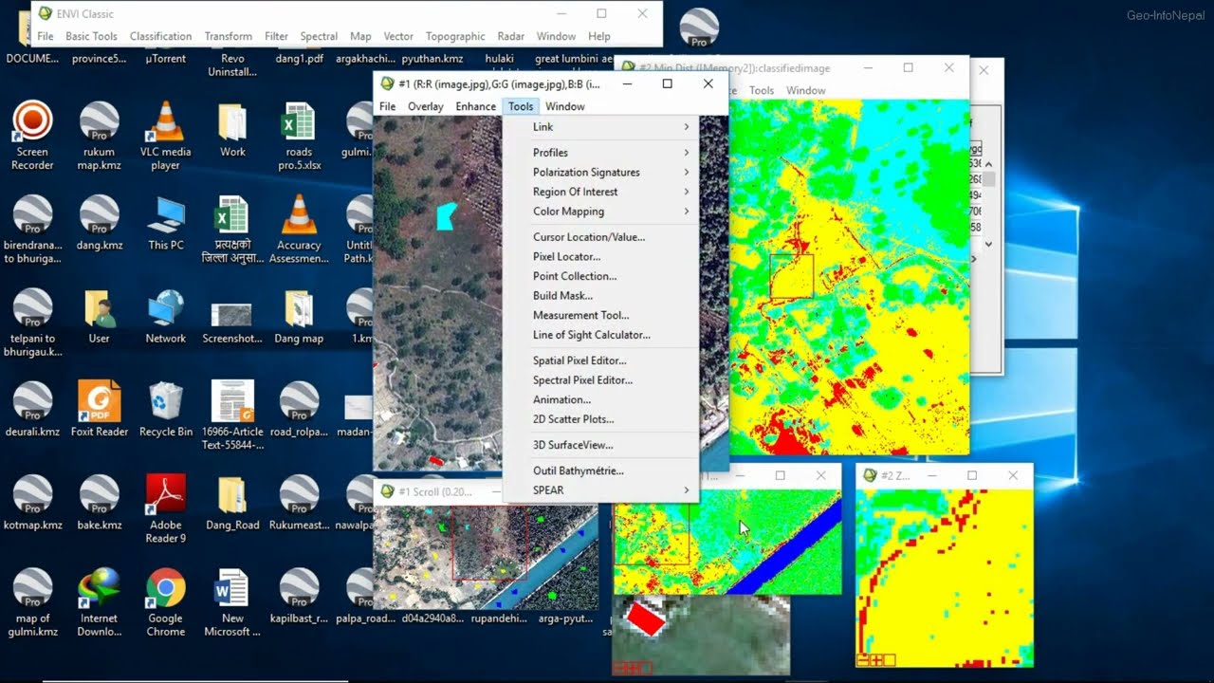
Task: Open the User folder desktop icon
Action: (x=99, y=316)
